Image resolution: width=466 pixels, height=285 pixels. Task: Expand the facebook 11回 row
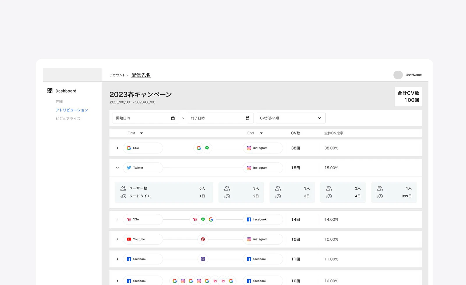pyautogui.click(x=117, y=259)
